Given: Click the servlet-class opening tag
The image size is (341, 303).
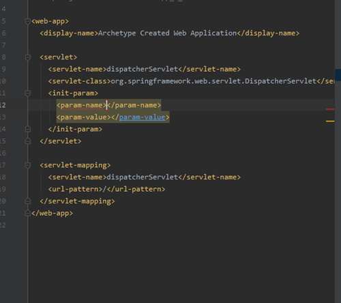Looking at the screenshot, I should (79, 81).
